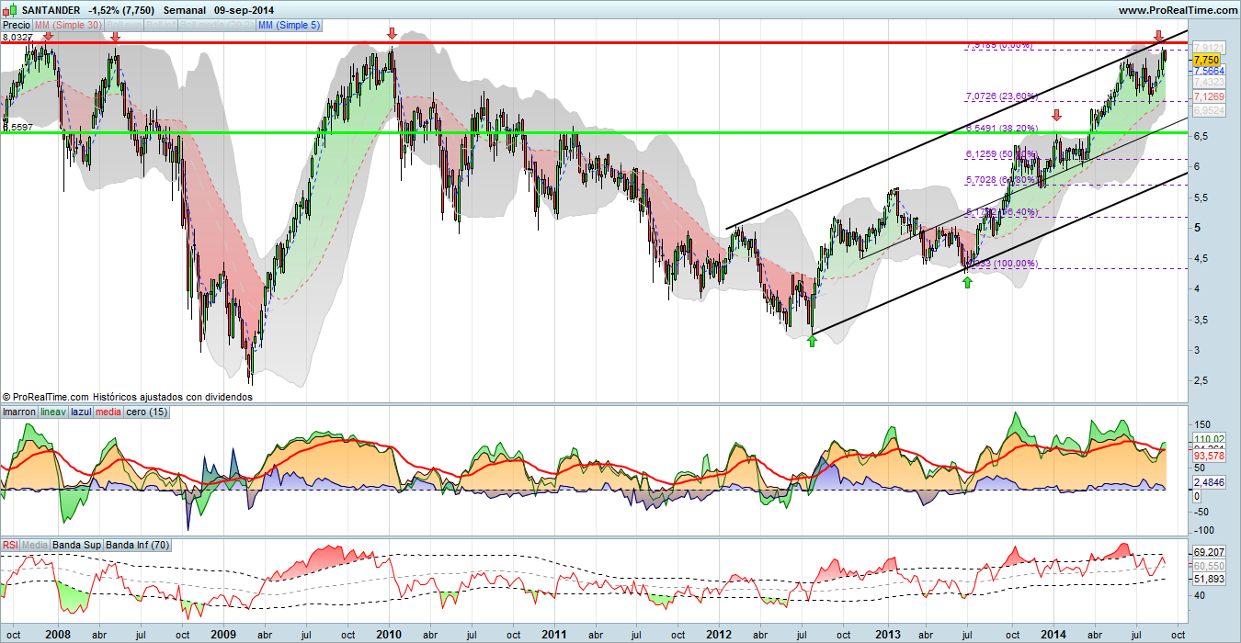
Task: Click the candlestick chart icon beside SANTANDER
Action: 10,10
